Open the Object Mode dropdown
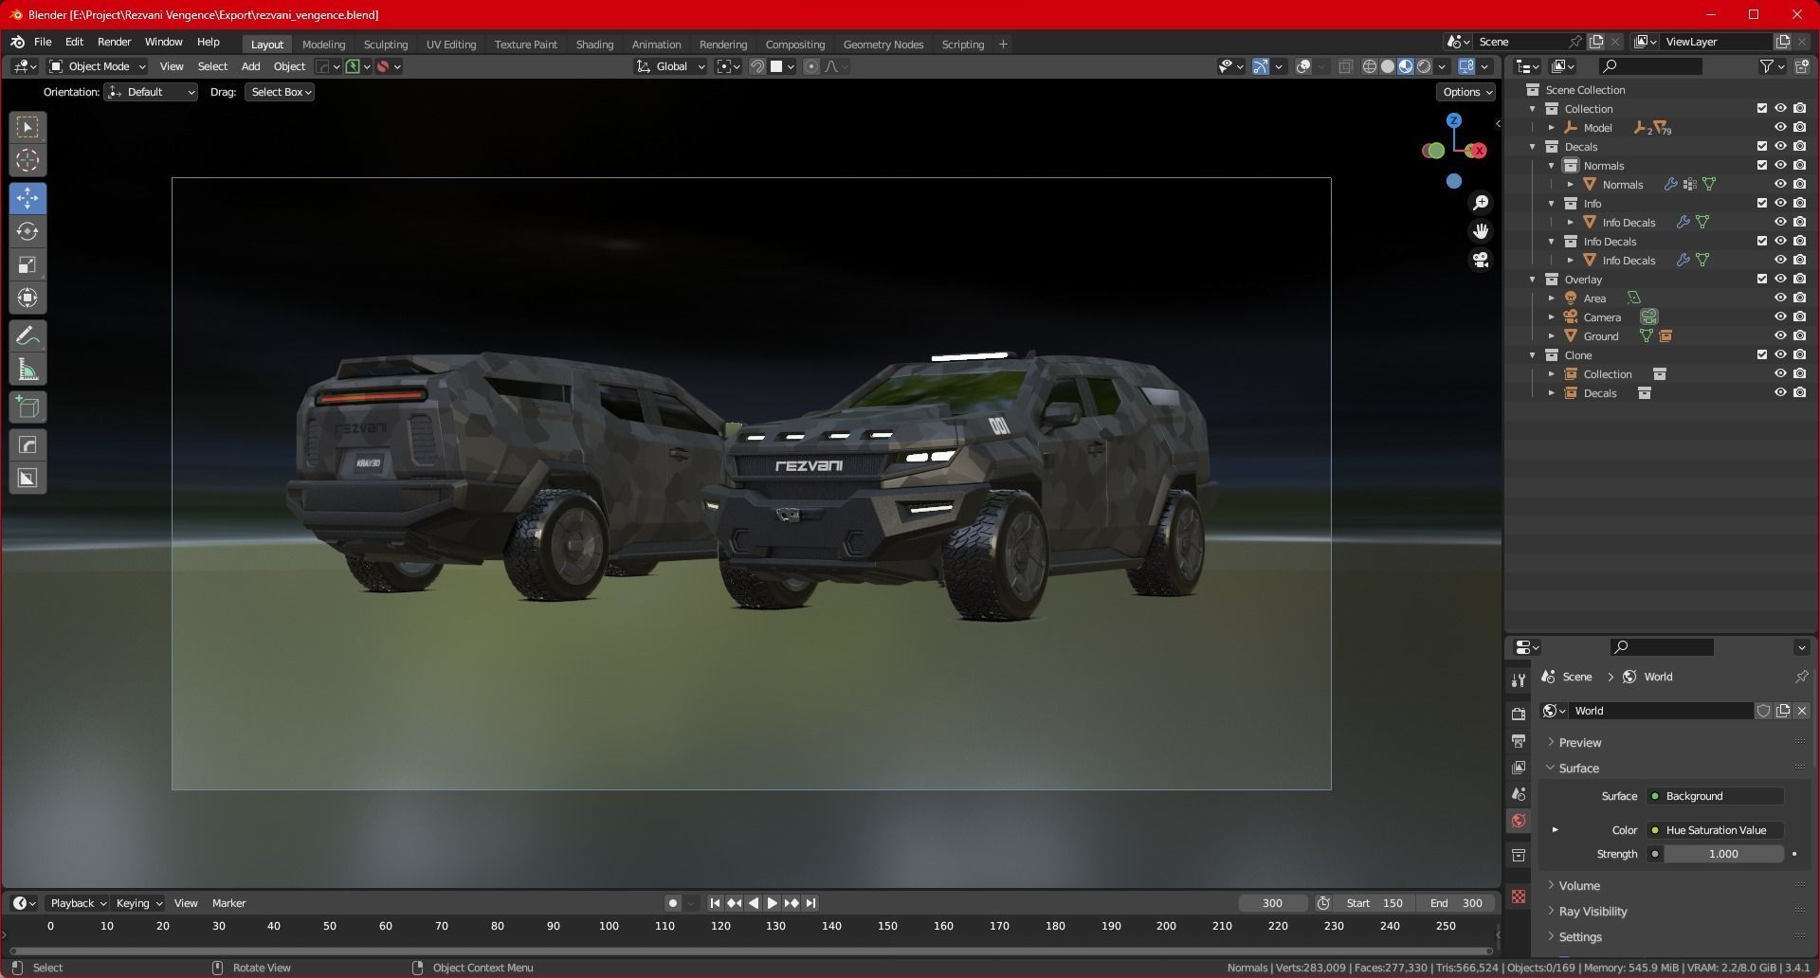Screen dimensions: 1820x978 [97, 66]
